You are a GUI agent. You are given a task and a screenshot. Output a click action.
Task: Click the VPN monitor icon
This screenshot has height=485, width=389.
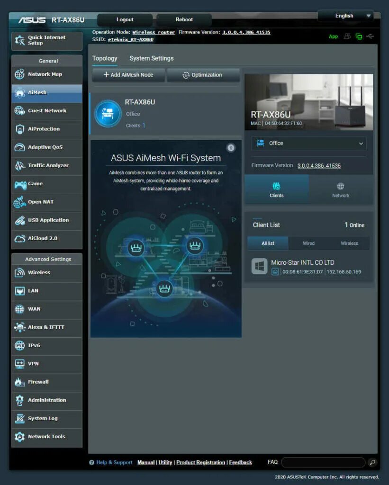coord(19,363)
